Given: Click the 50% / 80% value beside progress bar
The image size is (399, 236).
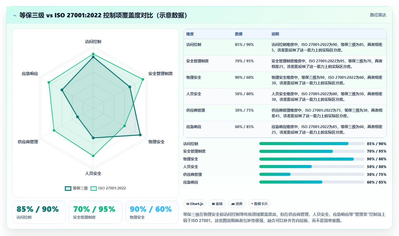Looking at the screenshot, I should pyautogui.click(x=377, y=167).
